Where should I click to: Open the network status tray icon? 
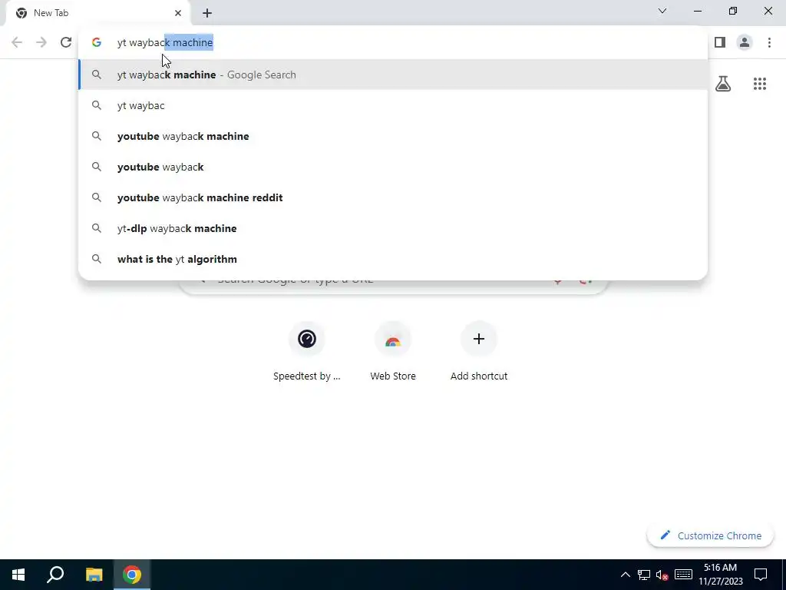coord(644,575)
